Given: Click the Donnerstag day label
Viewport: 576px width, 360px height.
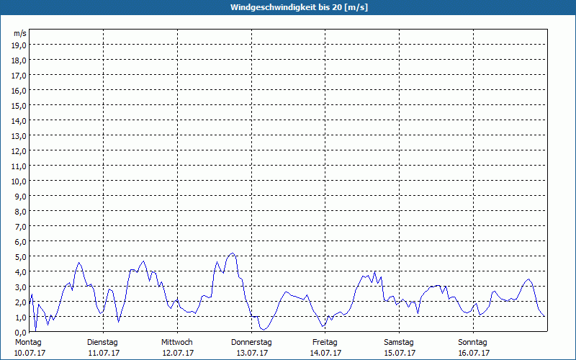Looking at the screenshot, I should coord(251,342).
